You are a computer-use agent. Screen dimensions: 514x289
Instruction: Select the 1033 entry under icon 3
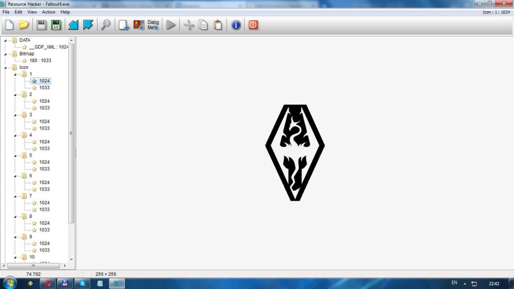pos(44,128)
